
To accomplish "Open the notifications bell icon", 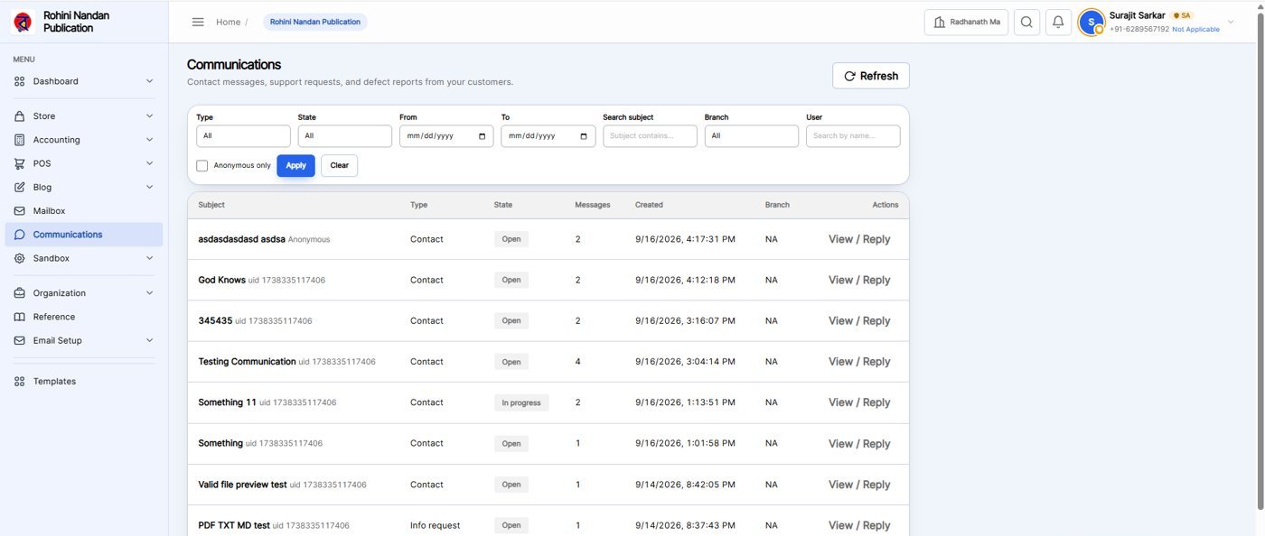I will (1058, 23).
